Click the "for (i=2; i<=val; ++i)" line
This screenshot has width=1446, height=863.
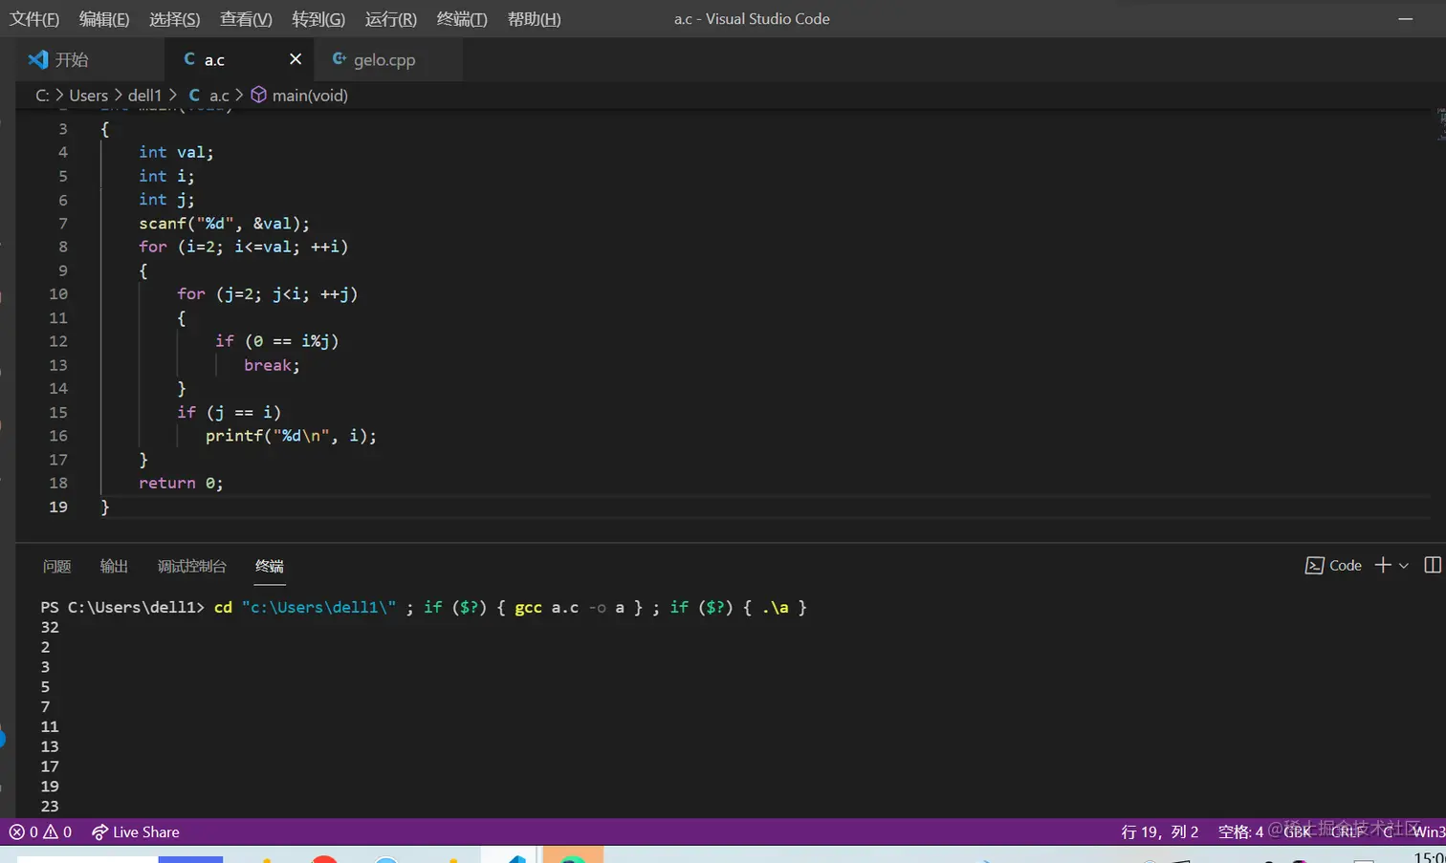[244, 247]
